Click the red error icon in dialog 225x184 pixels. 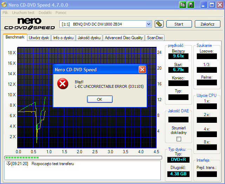(x=62, y=84)
